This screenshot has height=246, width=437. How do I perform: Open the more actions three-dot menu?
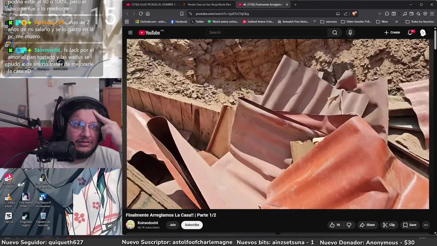[426, 225]
